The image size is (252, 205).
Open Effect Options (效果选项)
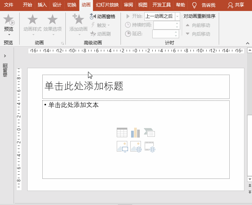[x=53, y=25]
